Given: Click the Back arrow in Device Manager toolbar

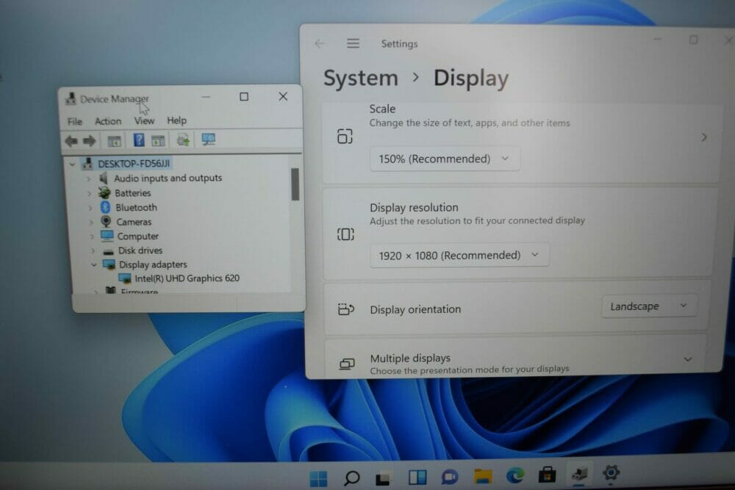Looking at the screenshot, I should tap(71, 140).
